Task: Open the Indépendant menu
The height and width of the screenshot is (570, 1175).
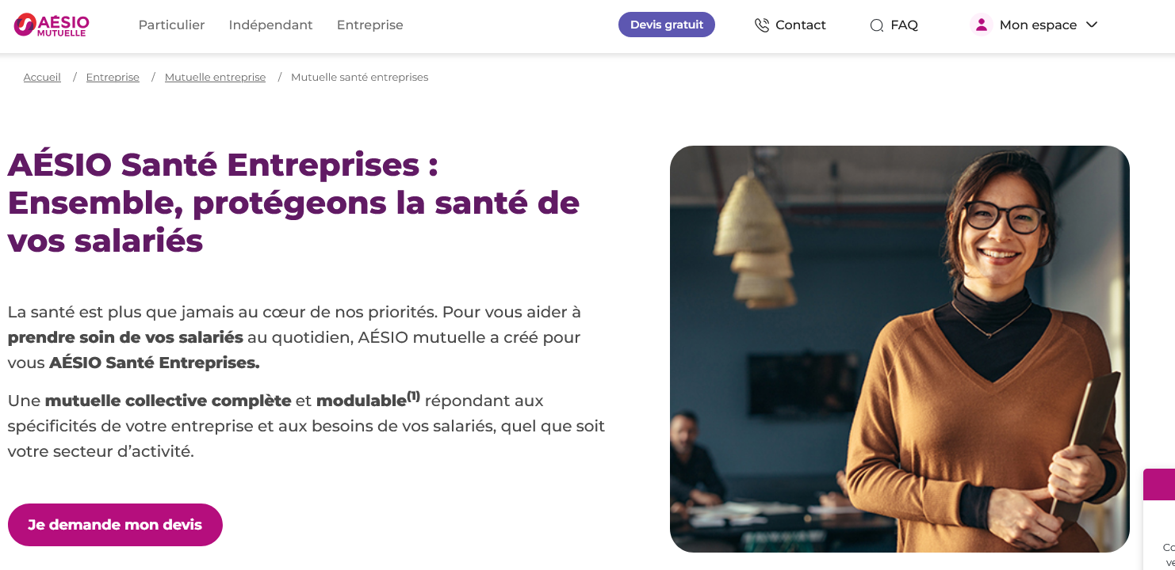Action: (271, 25)
